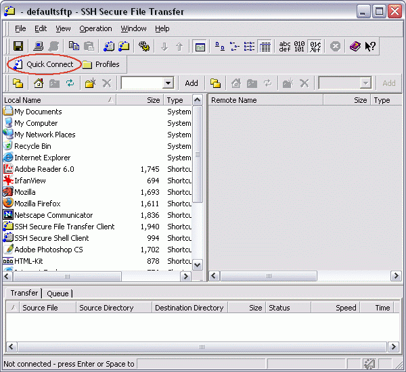The height and width of the screenshot is (372, 406).
Task: Click local pane Up folder icon
Action: click(x=18, y=83)
